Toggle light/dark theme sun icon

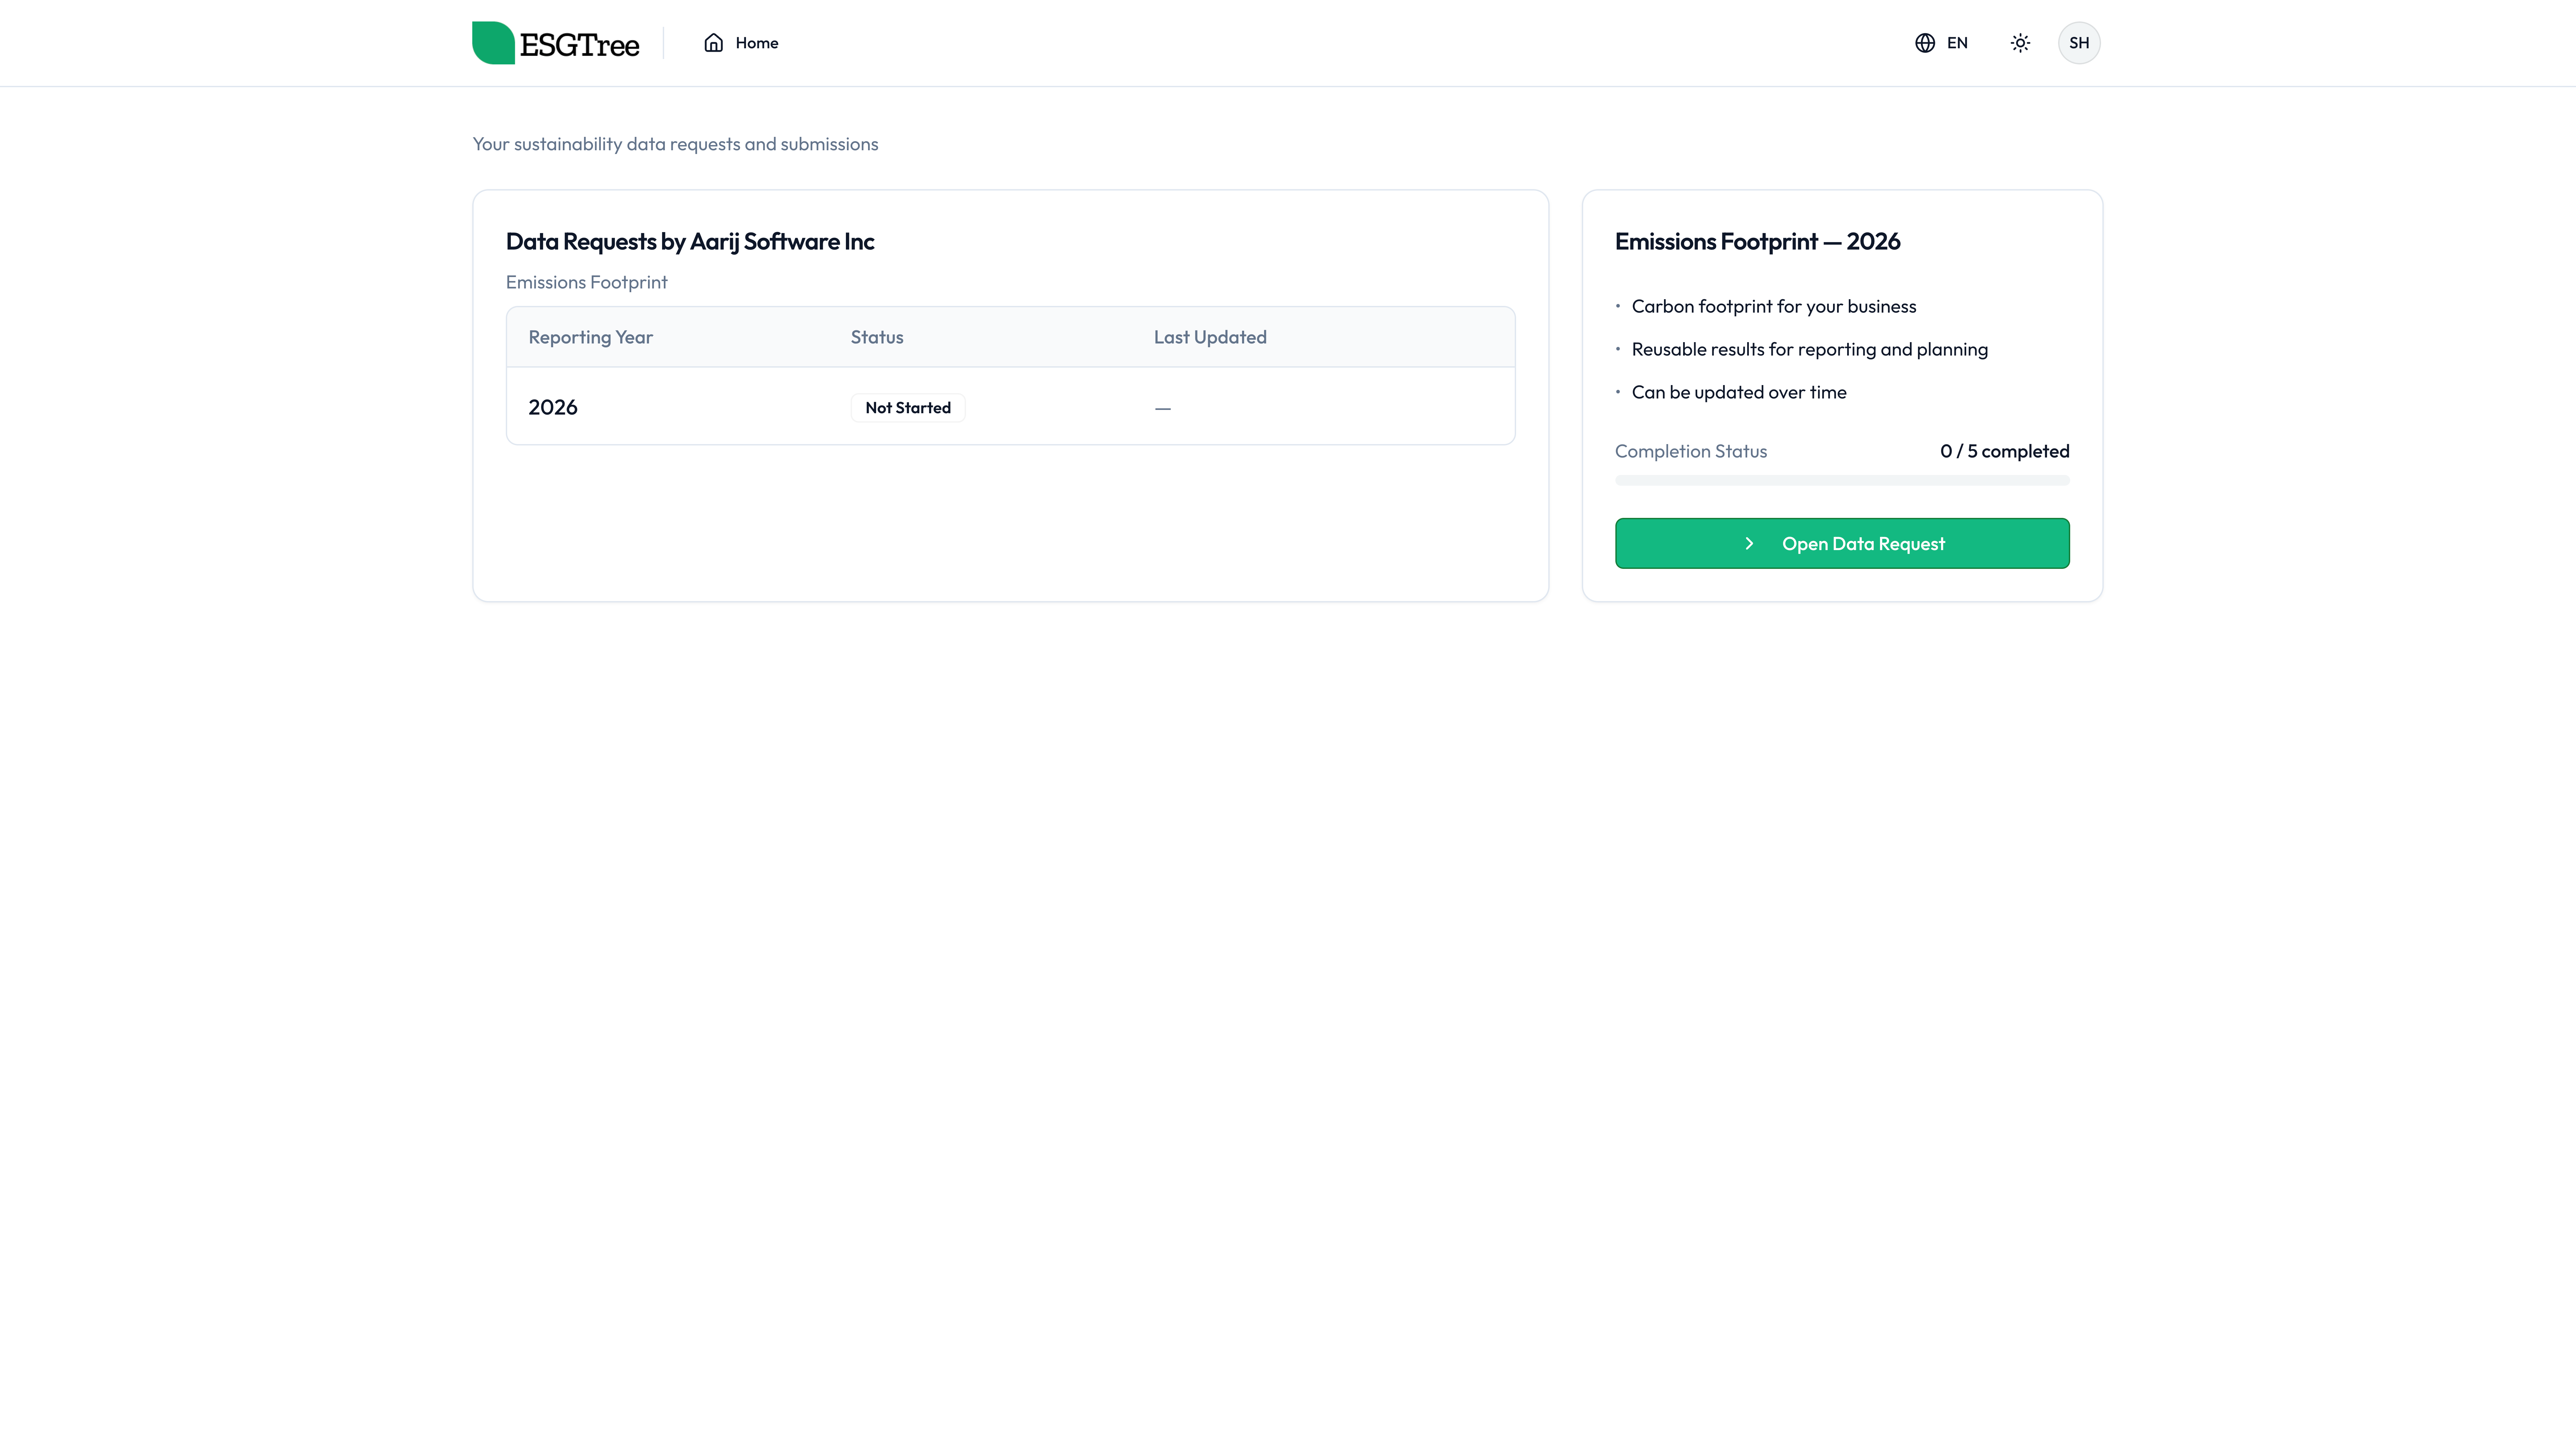(2020, 43)
